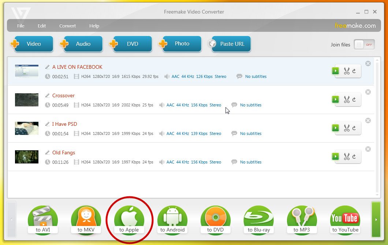Remove 'Old Fangs' from the queue
Image resolution: width=388 pixels, height=245 pixels.
(x=368, y=149)
